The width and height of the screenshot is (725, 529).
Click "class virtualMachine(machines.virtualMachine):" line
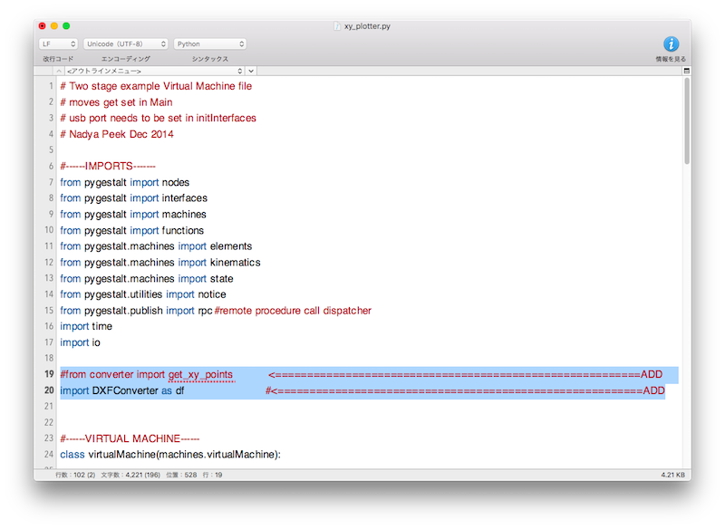click(x=170, y=454)
